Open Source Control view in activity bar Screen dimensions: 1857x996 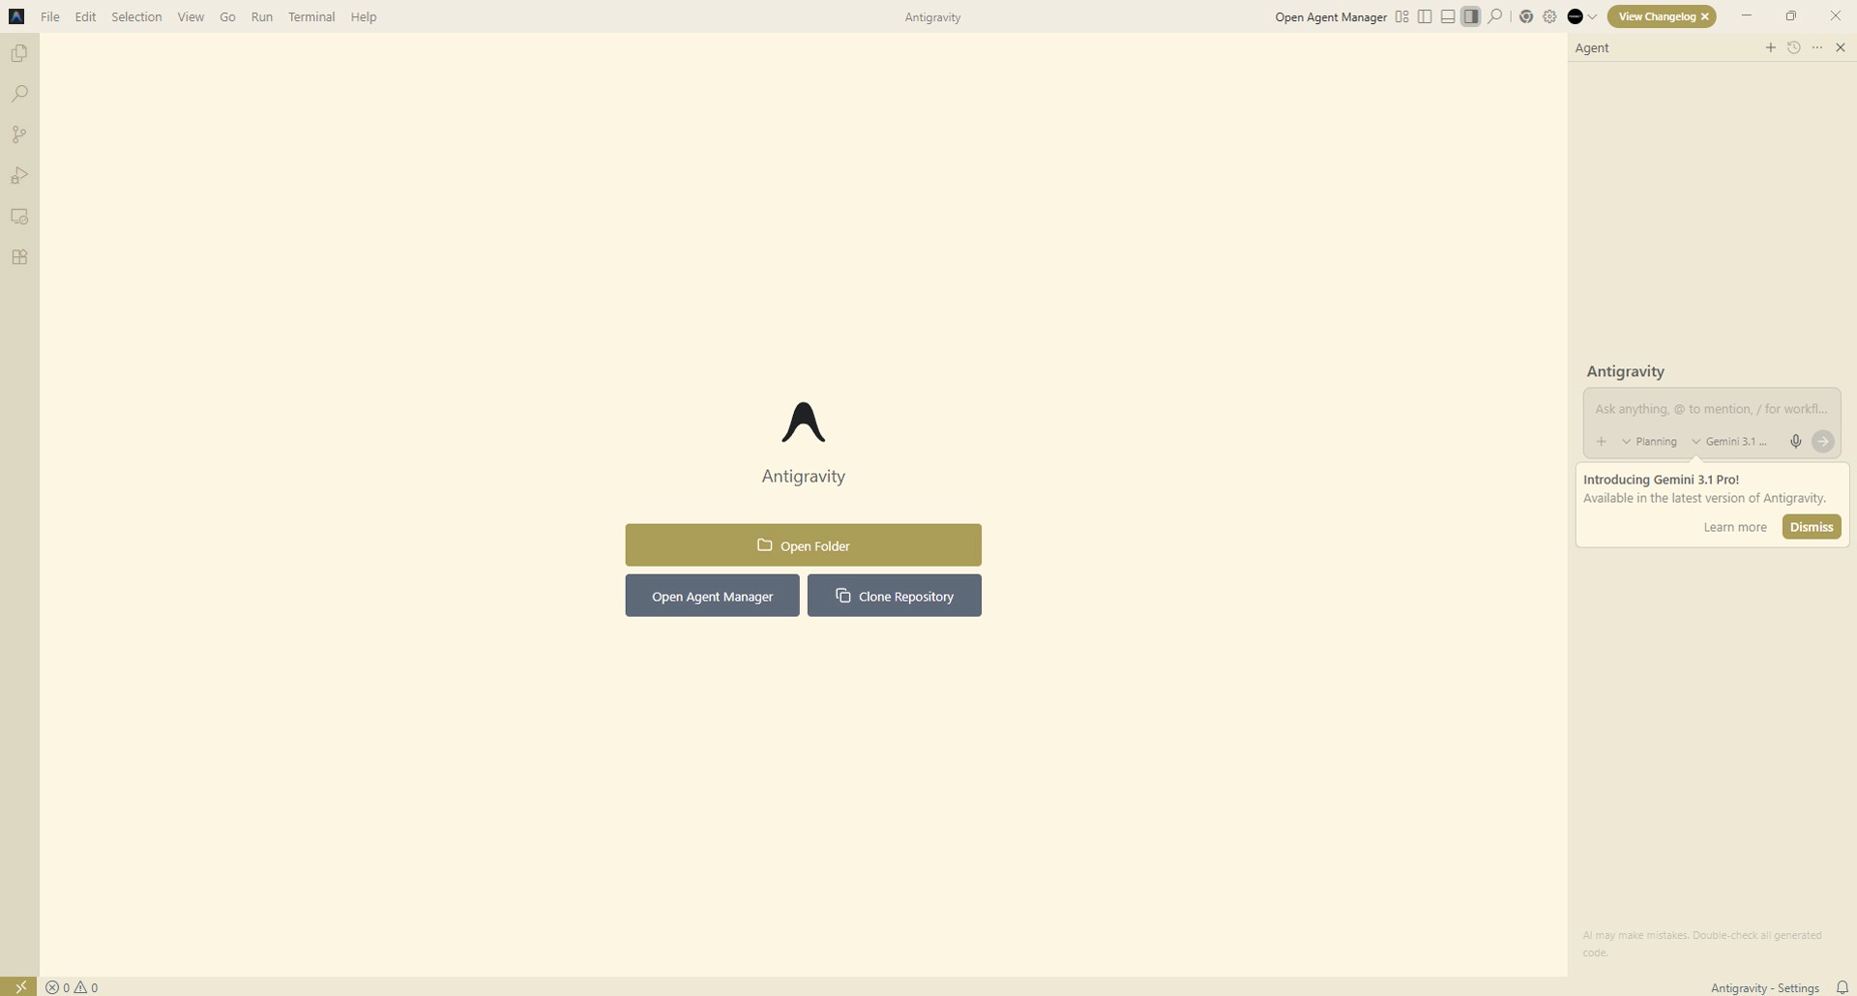pos(19,134)
